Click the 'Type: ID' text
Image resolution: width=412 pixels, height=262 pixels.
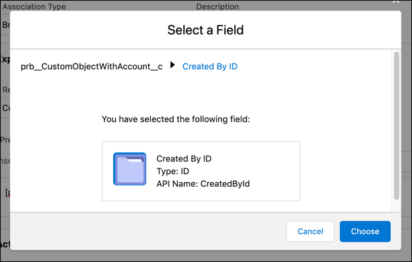(x=173, y=172)
